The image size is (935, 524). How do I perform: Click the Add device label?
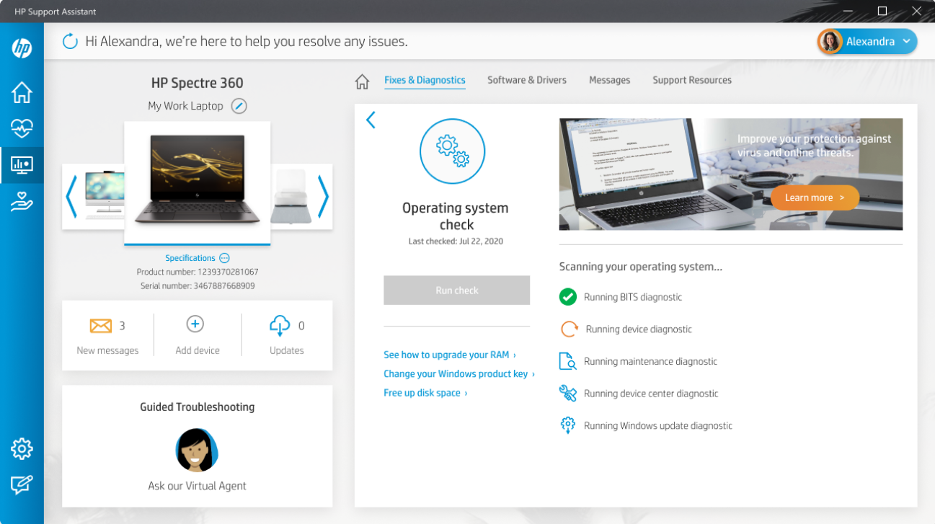[198, 350]
